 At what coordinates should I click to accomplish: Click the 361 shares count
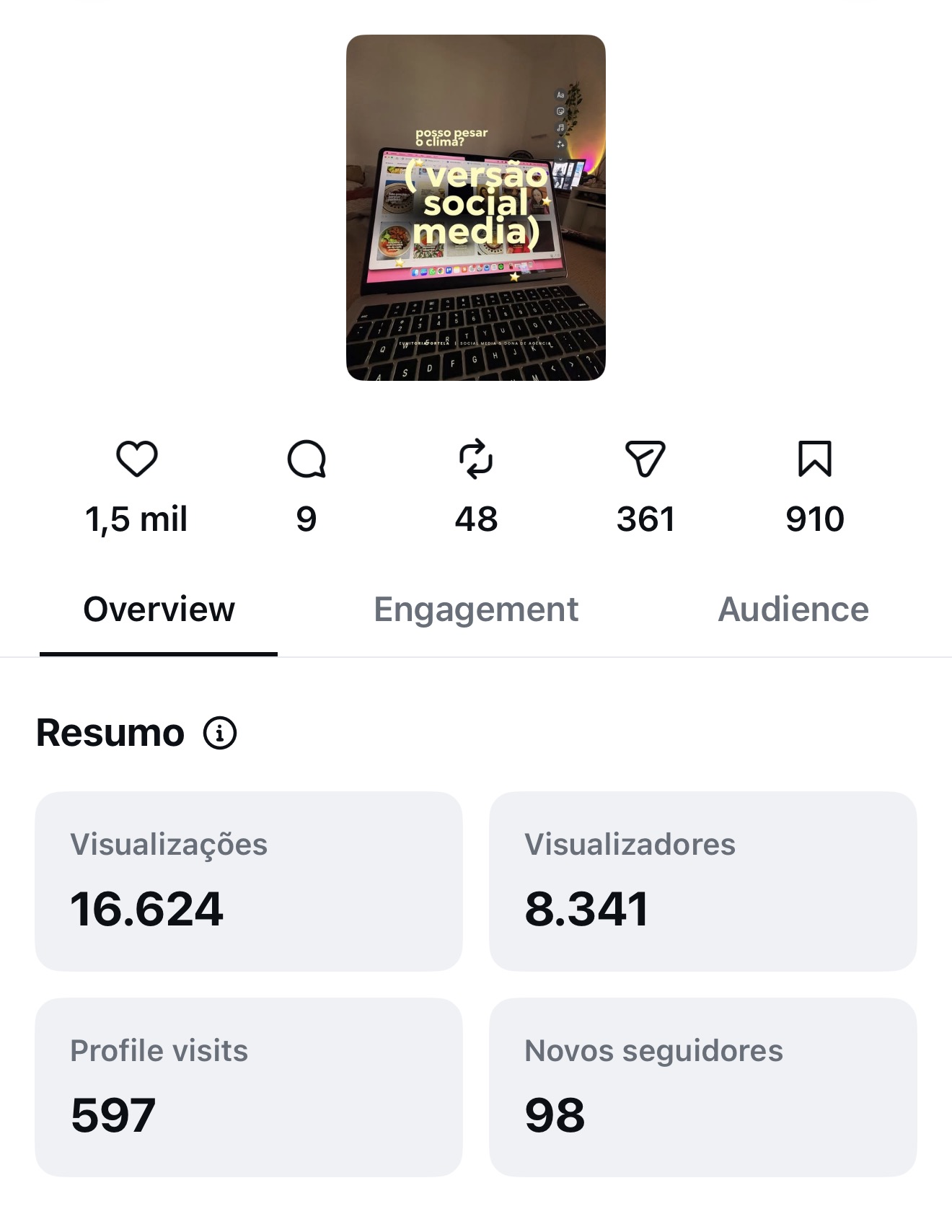(645, 519)
